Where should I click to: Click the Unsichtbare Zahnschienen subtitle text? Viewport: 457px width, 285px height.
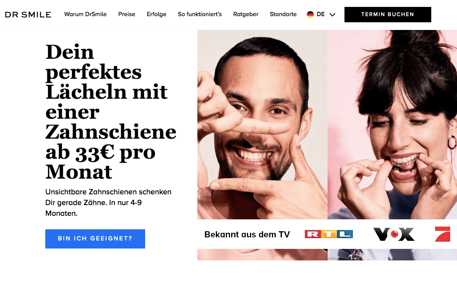tap(108, 202)
